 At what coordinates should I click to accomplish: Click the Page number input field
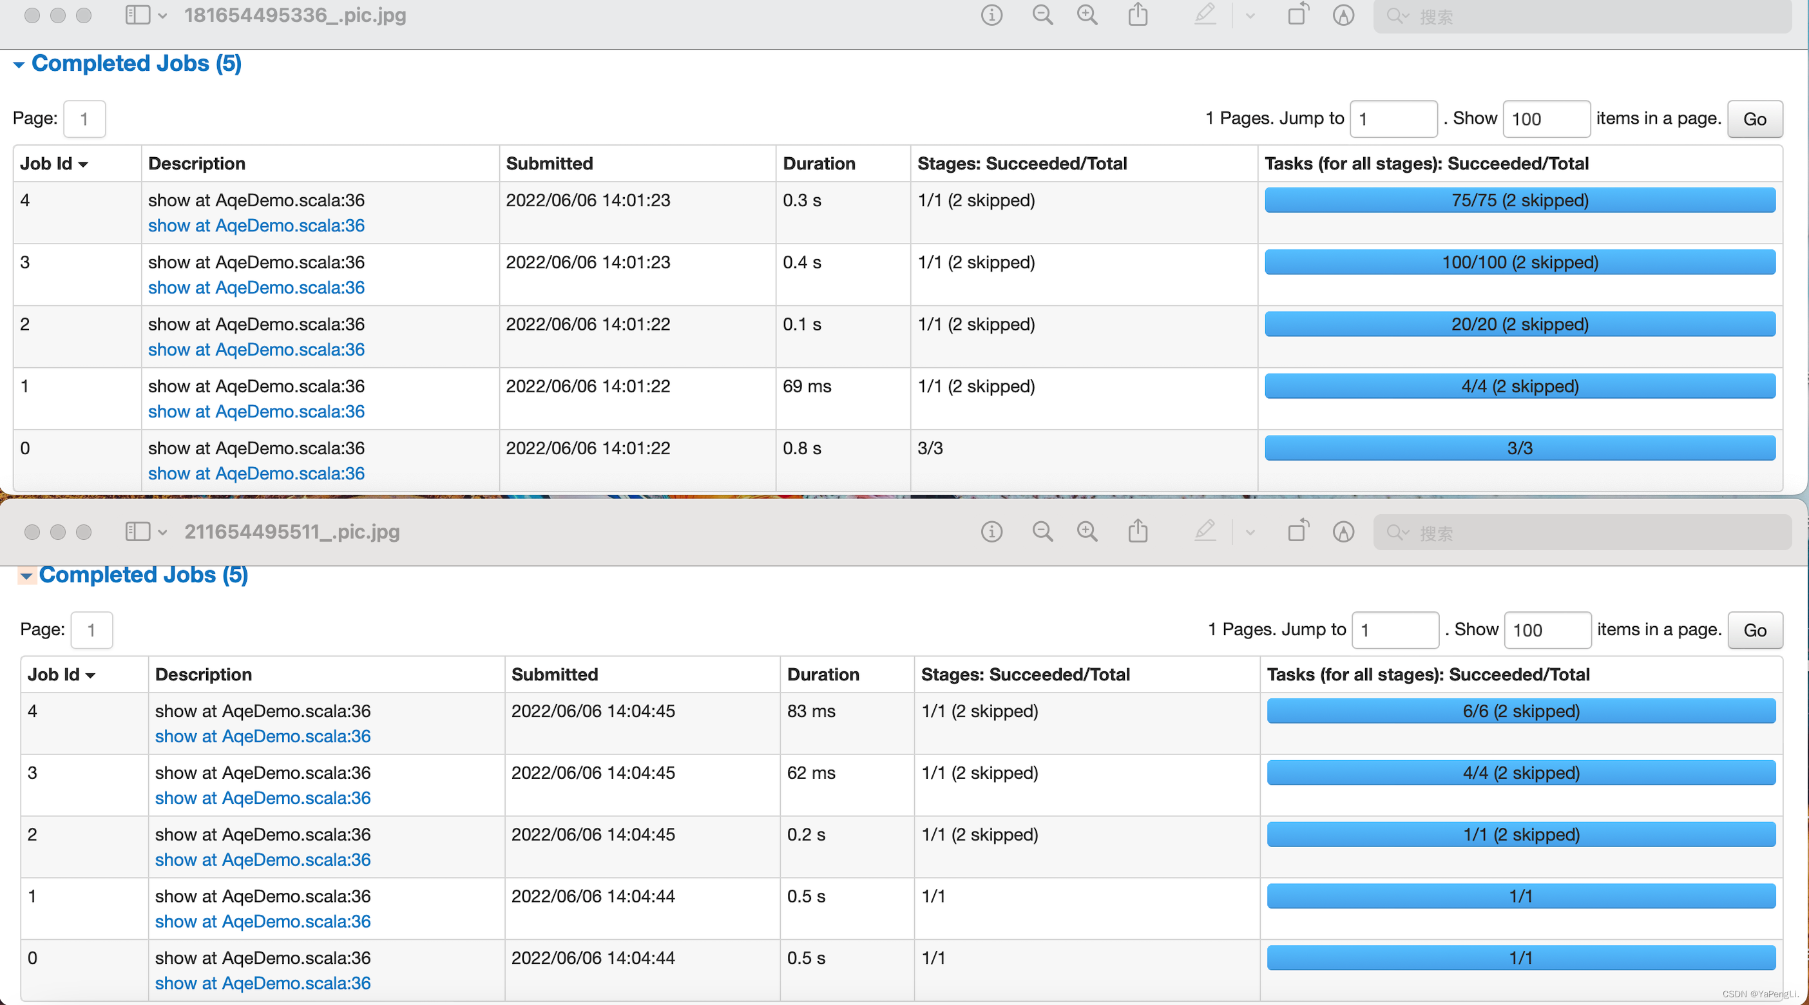[84, 119]
